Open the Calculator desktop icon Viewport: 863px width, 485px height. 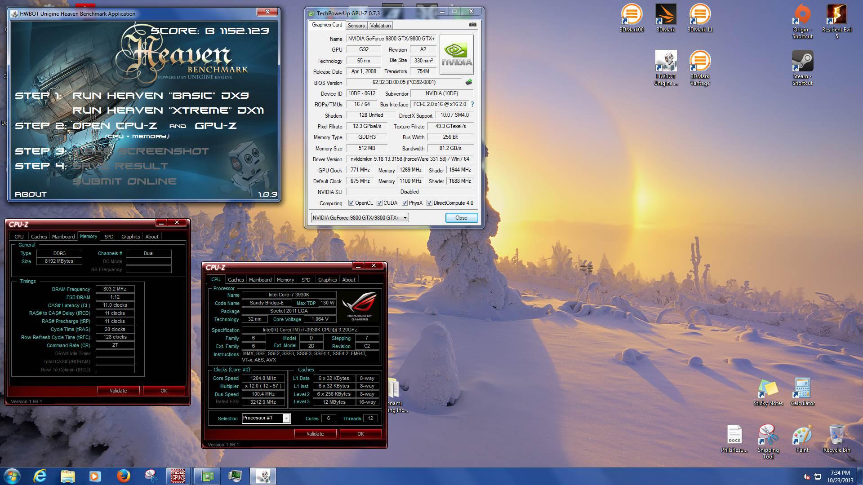click(802, 392)
